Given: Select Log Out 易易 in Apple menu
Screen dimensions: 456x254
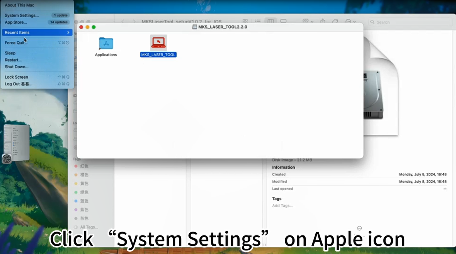Looking at the screenshot, I should tap(37, 84).
